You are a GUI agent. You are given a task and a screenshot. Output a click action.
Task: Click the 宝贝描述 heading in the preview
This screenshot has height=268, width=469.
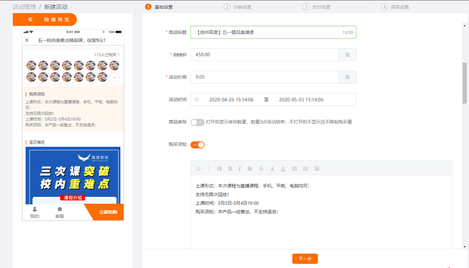(x=37, y=142)
